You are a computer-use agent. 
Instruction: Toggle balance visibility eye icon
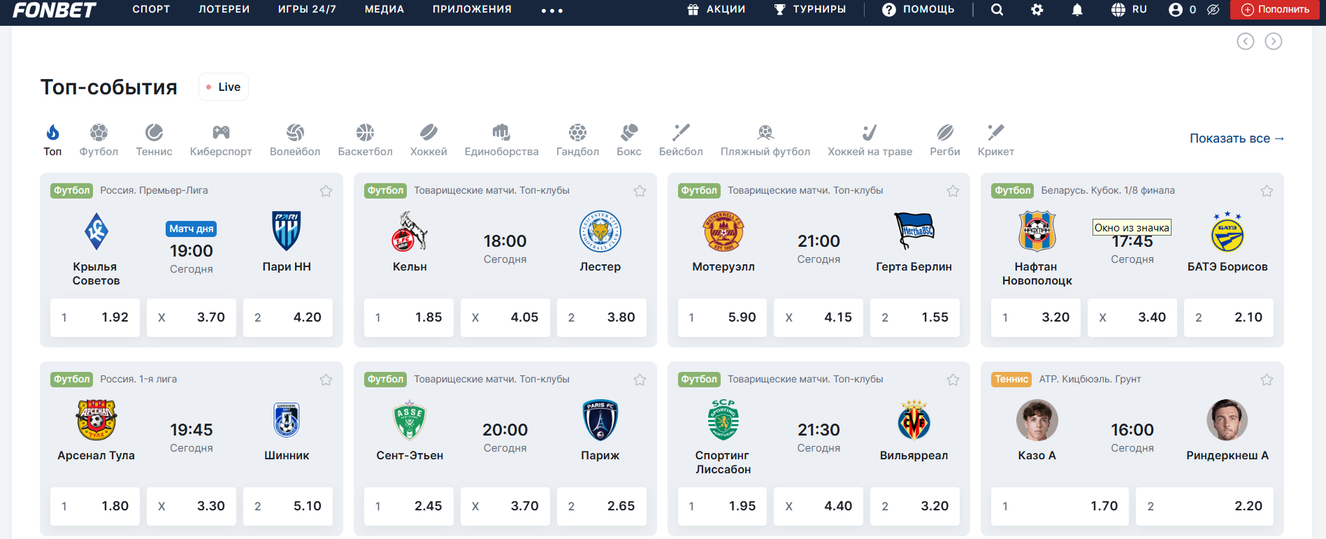[1213, 10]
